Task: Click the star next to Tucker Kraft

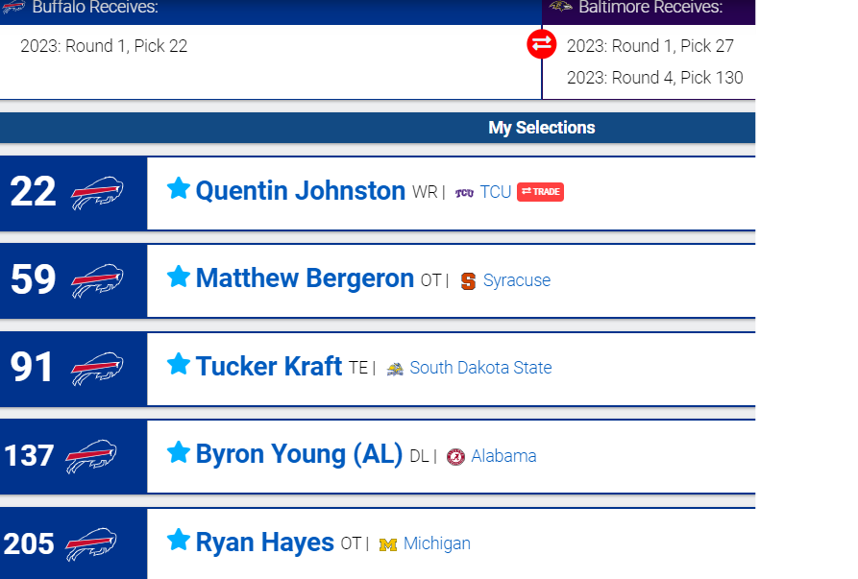Action: click(179, 364)
